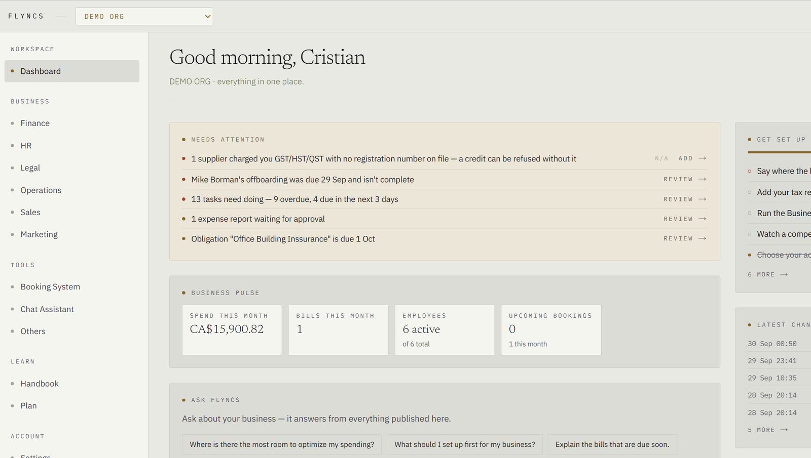Click REVIEW for the 13 tasks alert
This screenshot has height=458, width=811.
tap(678, 199)
